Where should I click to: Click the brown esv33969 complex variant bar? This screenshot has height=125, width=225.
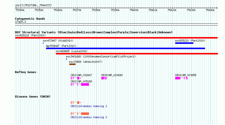pos(72,64)
